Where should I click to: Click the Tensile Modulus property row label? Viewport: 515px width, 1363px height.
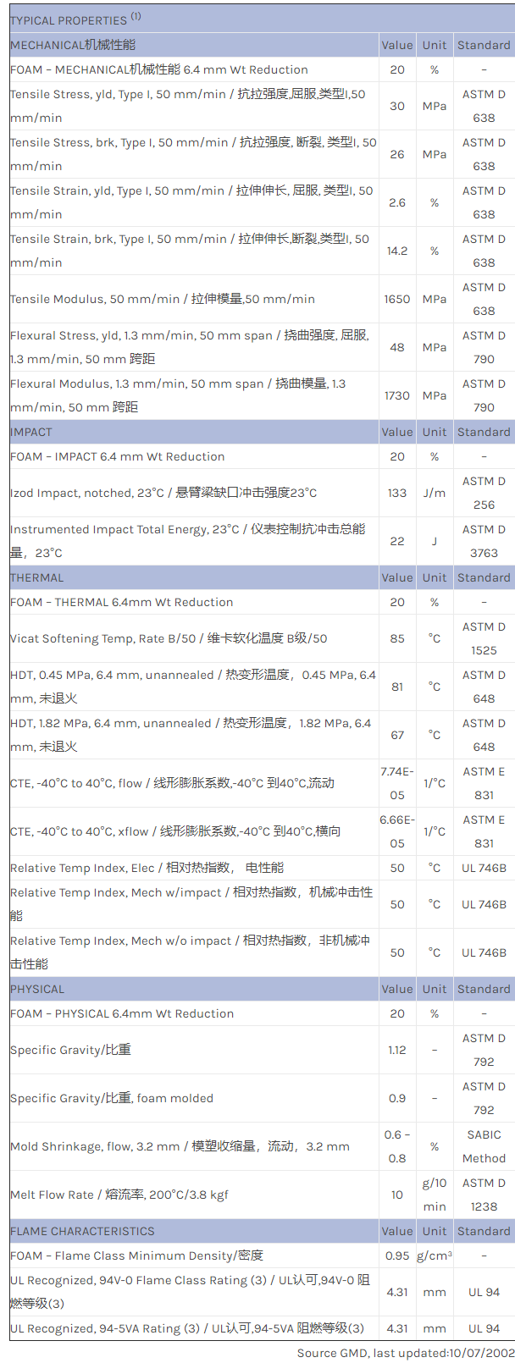coord(163,299)
